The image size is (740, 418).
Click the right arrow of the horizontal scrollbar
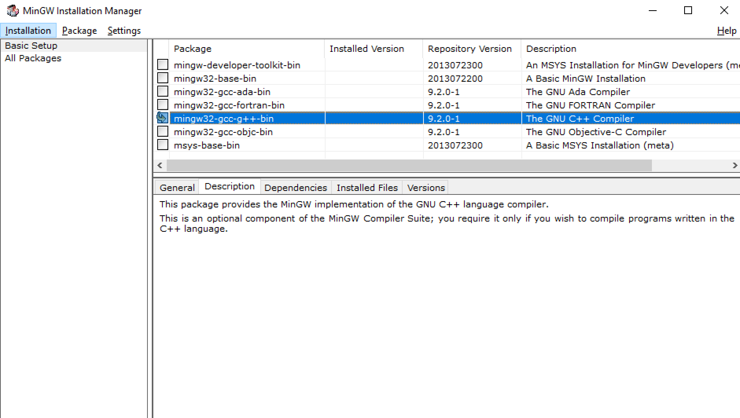point(734,165)
